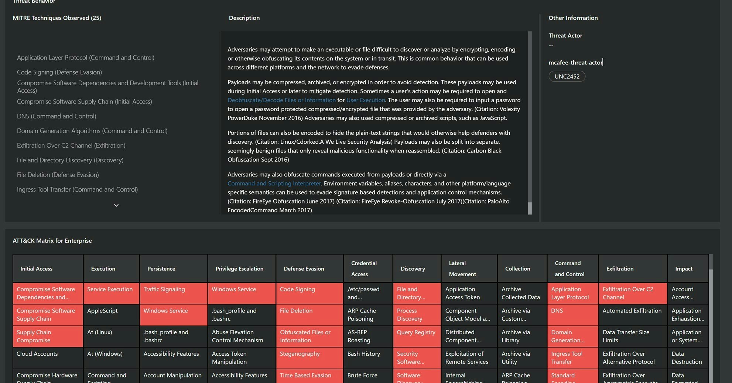
Task: Click the Automated Exfiltration matrix cell
Action: coord(633,315)
